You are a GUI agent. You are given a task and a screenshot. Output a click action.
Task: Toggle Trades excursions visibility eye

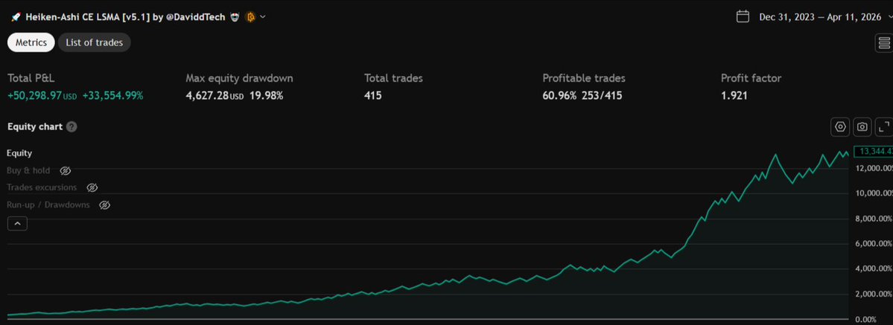(x=92, y=187)
